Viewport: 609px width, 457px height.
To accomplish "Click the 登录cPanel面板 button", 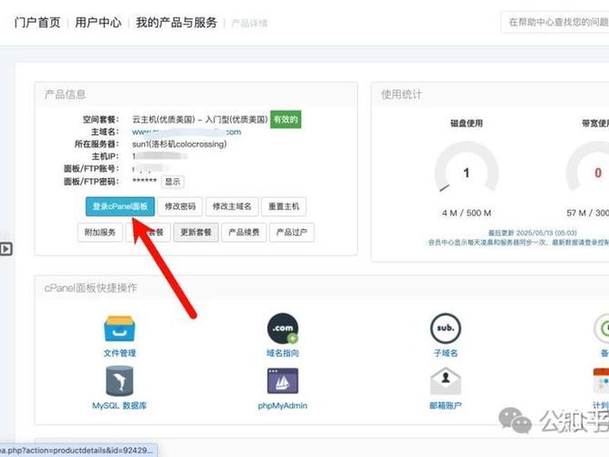I will pyautogui.click(x=120, y=206).
